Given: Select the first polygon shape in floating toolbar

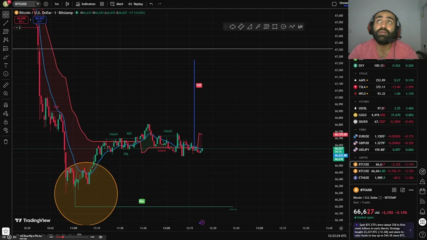Looking at the screenshot, I should click(x=233, y=27).
